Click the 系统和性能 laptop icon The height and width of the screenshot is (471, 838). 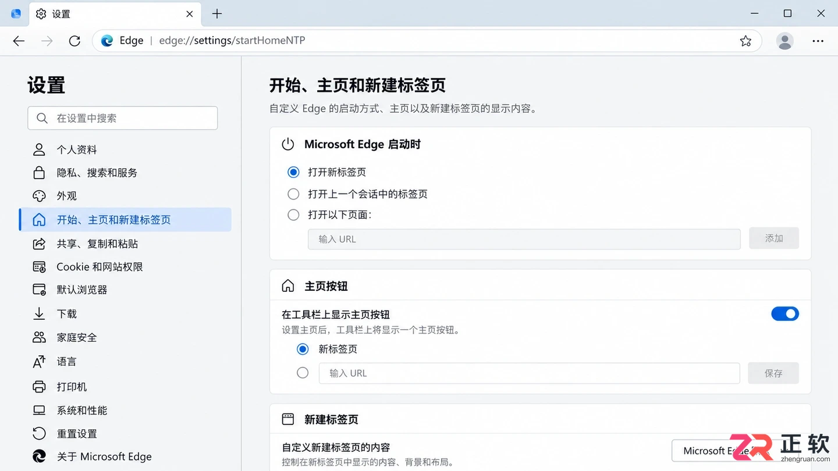pos(39,411)
